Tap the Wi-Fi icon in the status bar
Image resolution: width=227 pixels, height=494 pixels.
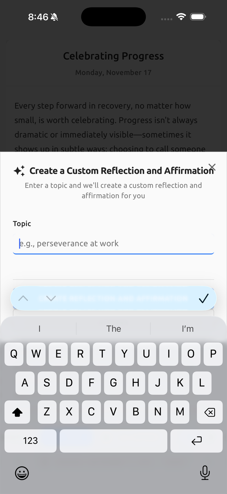click(x=181, y=16)
